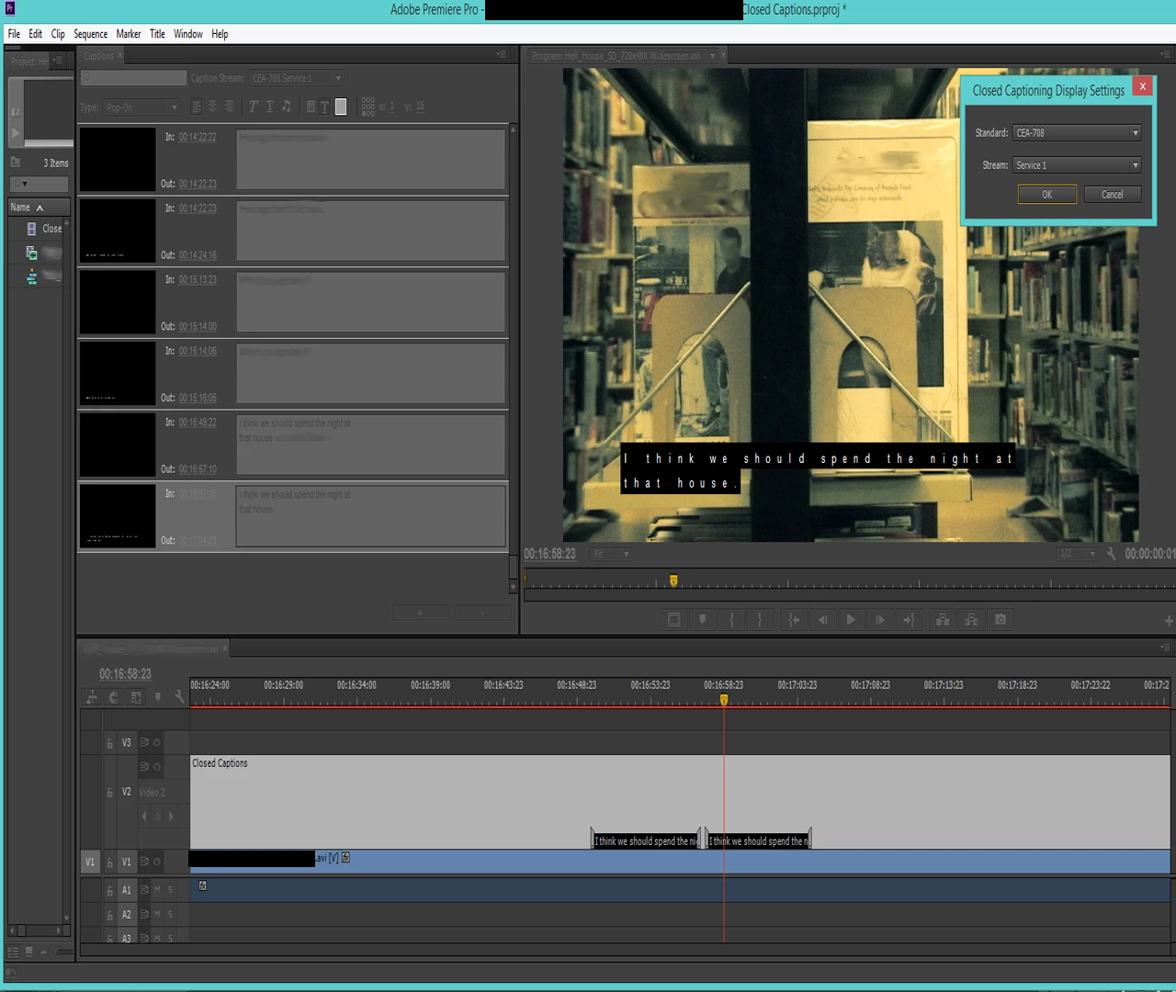
Task: Open the Stream Service 1 dropdown
Action: click(1077, 165)
